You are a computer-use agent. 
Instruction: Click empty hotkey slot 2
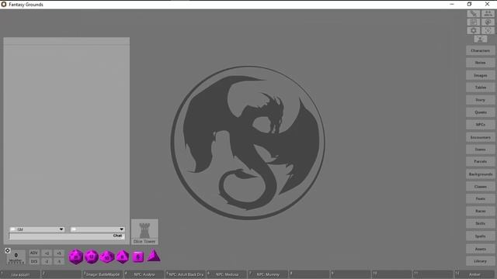(x=61, y=274)
